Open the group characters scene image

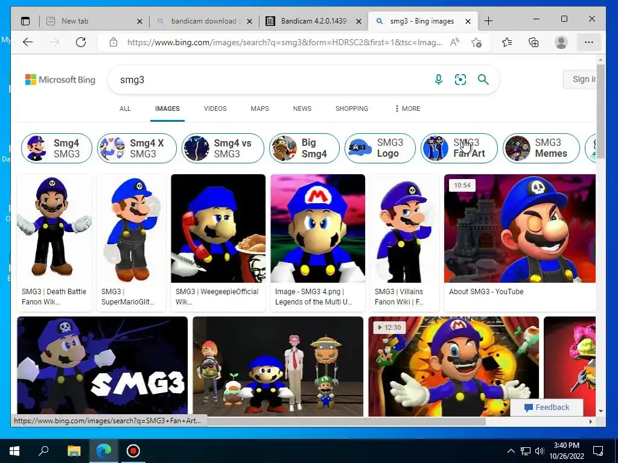[x=278, y=366]
